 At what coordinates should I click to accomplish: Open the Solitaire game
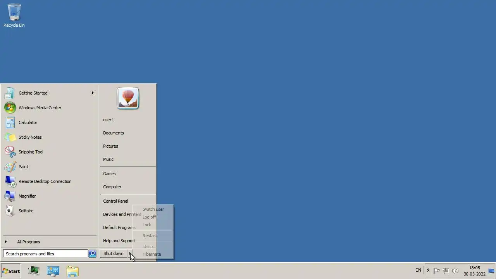[49, 211]
